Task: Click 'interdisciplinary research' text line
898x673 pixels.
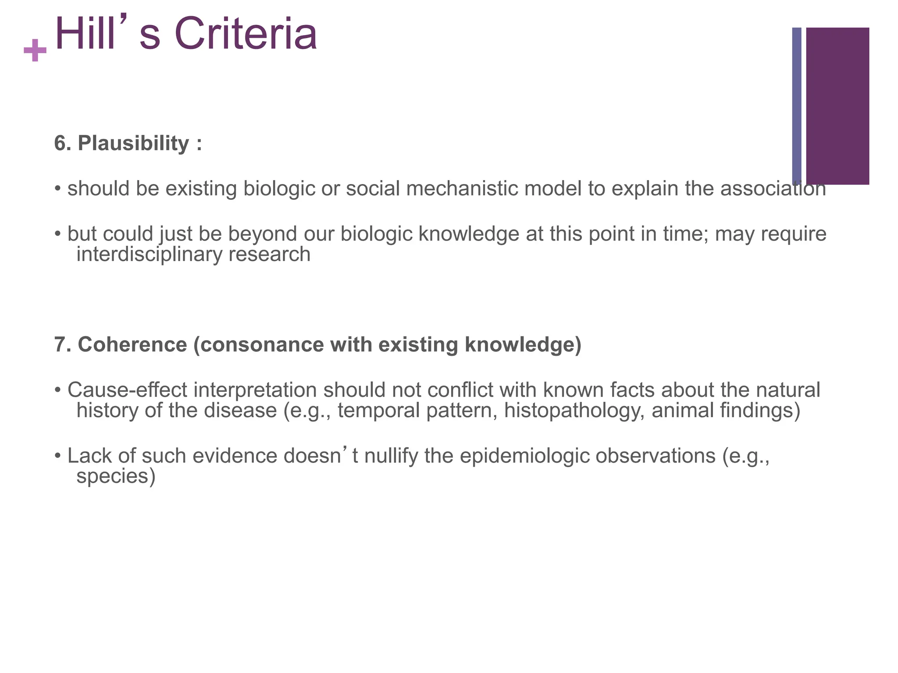Action: [x=193, y=254]
